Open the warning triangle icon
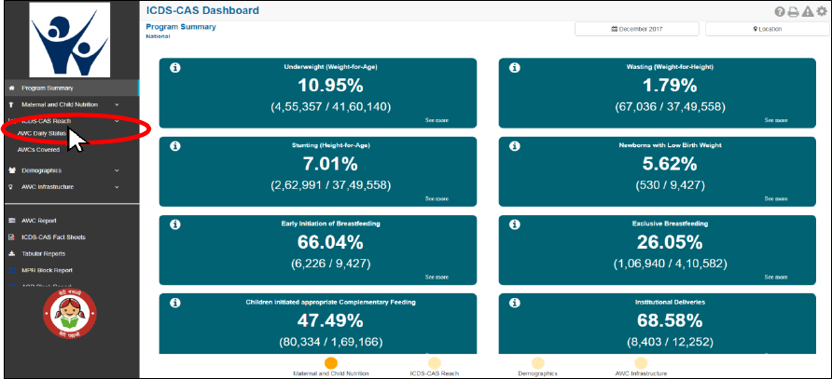 tap(807, 12)
